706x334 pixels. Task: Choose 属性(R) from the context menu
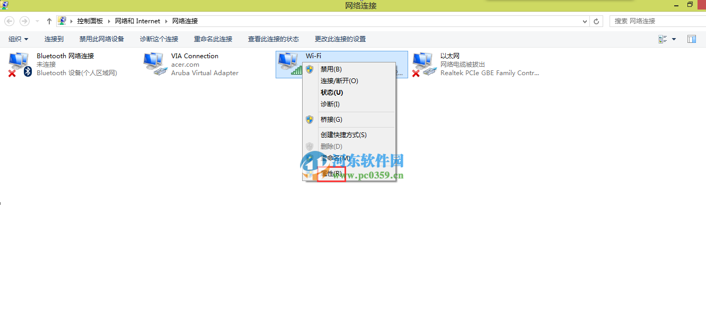330,174
